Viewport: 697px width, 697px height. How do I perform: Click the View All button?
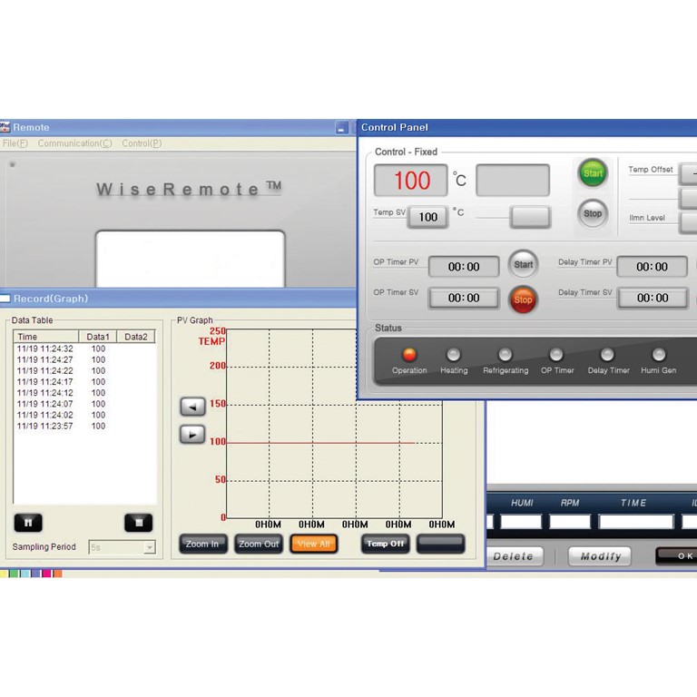click(313, 544)
